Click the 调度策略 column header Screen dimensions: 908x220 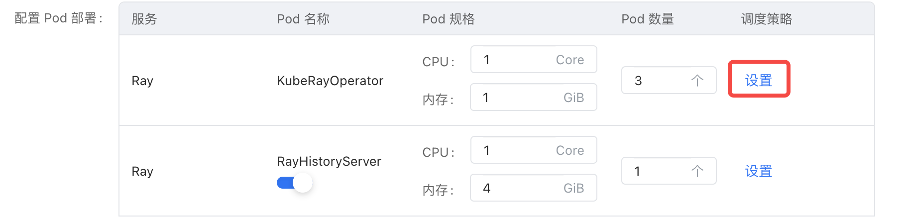coord(766,19)
